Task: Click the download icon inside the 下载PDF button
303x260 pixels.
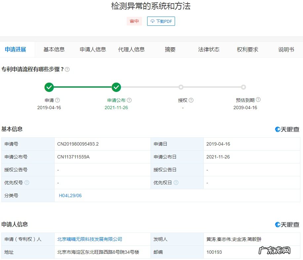Action: tap(152, 21)
